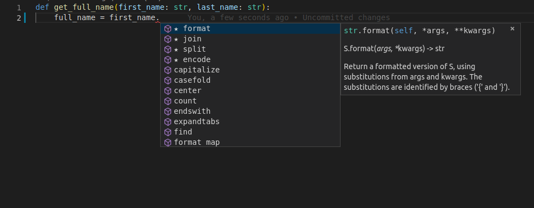The height and width of the screenshot is (208, 534).
Task: Click the cube icon beside capitalize
Action: (x=168, y=70)
